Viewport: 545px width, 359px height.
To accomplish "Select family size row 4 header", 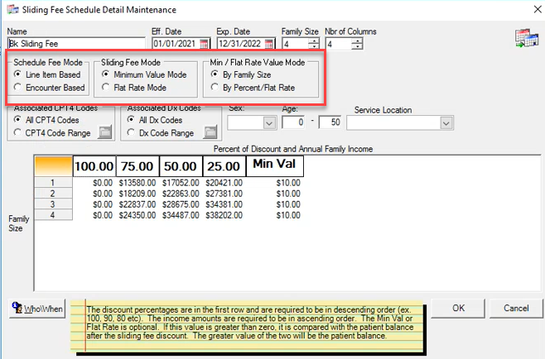I will [x=53, y=215].
